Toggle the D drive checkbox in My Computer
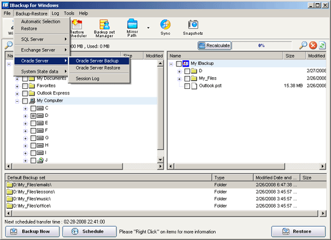 coord(33,116)
